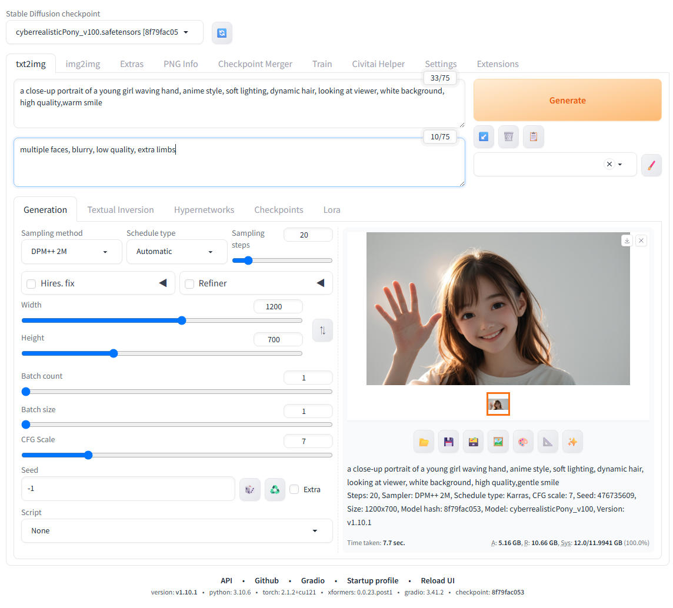Click the pencil edit styles icon
Image resolution: width=673 pixels, height=608 pixels.
coord(651,165)
